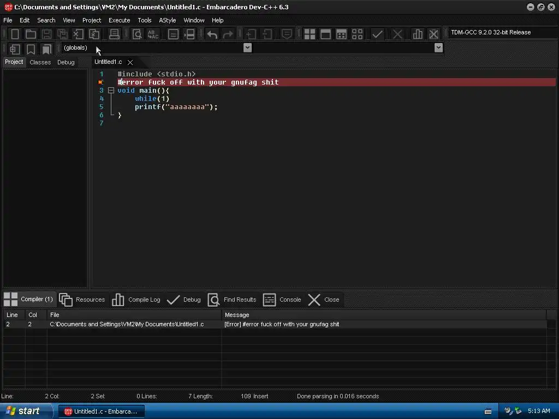Click the Delete profiling information icon
The image size is (559, 419).
(x=433, y=34)
